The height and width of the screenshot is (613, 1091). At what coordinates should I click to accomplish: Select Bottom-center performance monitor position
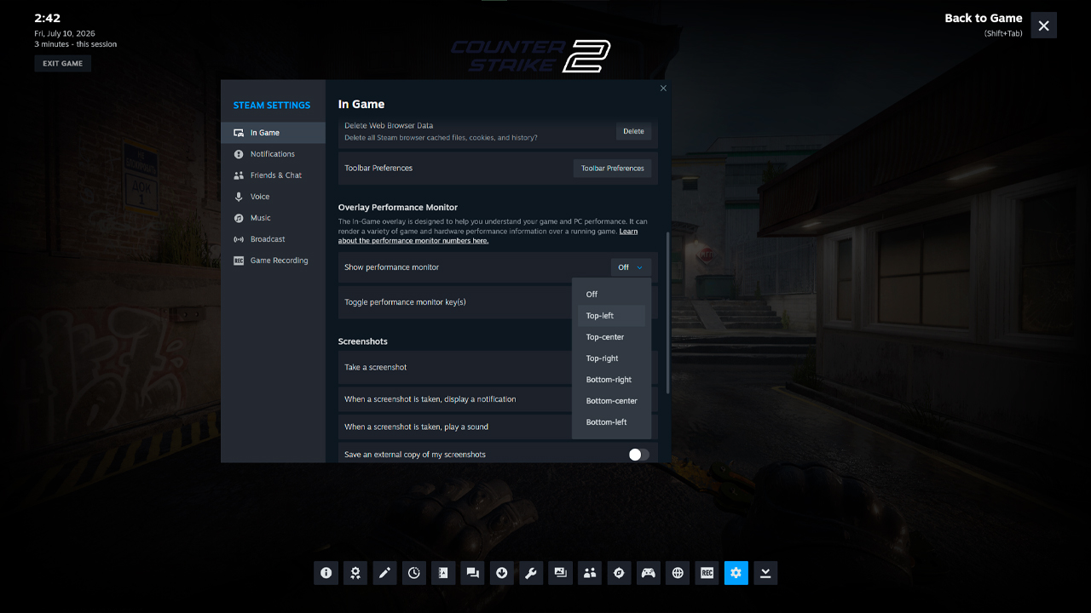click(611, 401)
